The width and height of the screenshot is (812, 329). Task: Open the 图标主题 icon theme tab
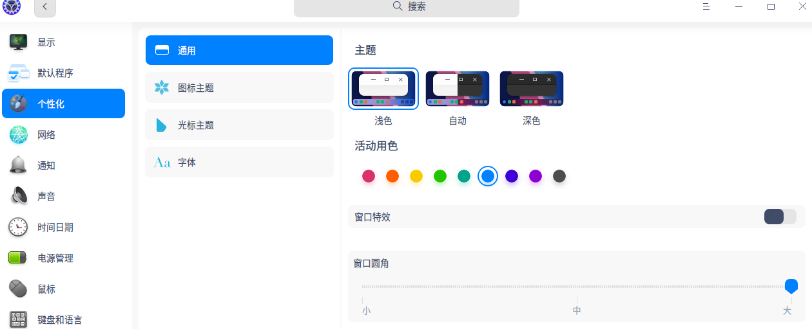pos(239,87)
